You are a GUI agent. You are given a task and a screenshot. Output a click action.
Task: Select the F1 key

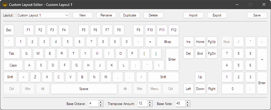coord(29,30)
